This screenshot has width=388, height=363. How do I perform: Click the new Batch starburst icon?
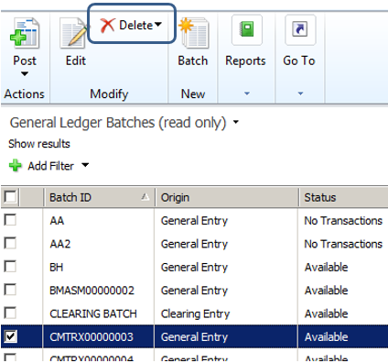193,33
